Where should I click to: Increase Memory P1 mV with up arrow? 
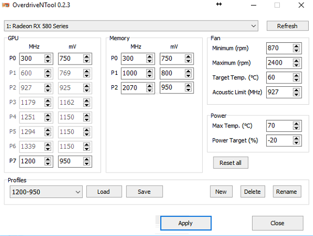coord(188,71)
